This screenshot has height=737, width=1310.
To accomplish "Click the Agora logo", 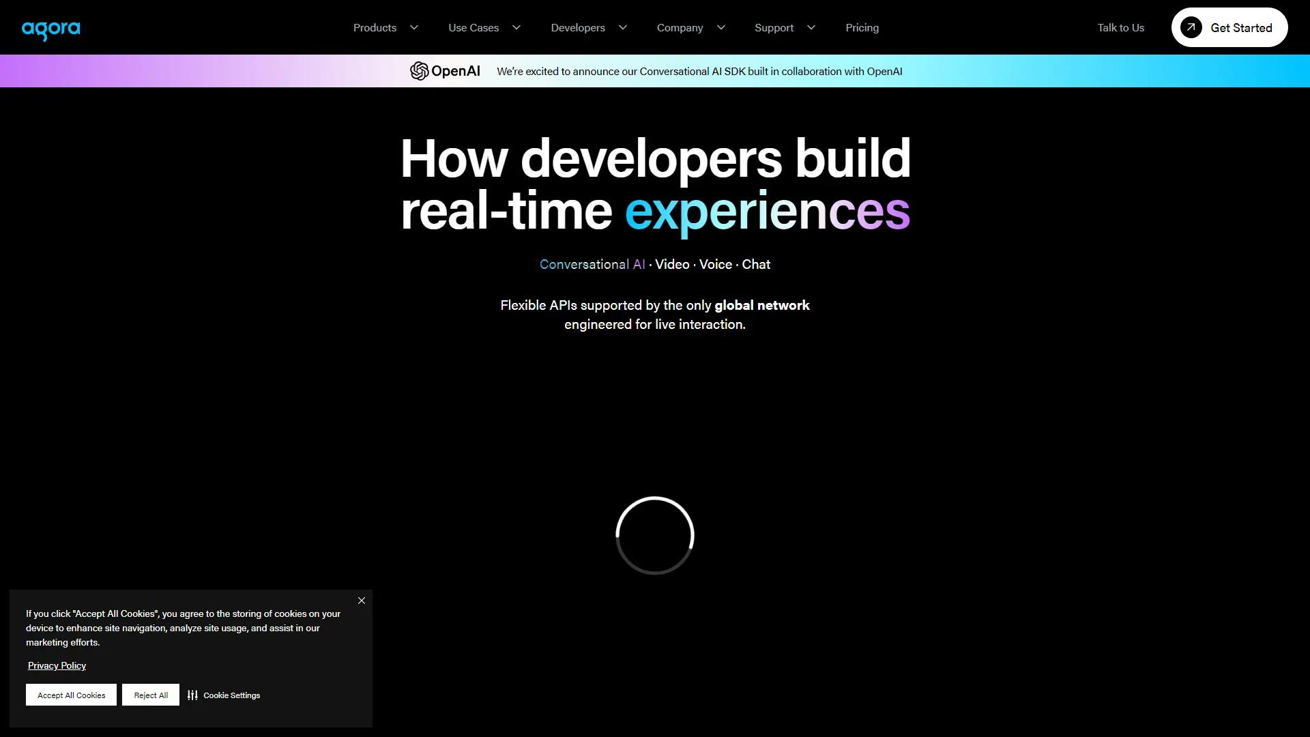I will [x=50, y=29].
